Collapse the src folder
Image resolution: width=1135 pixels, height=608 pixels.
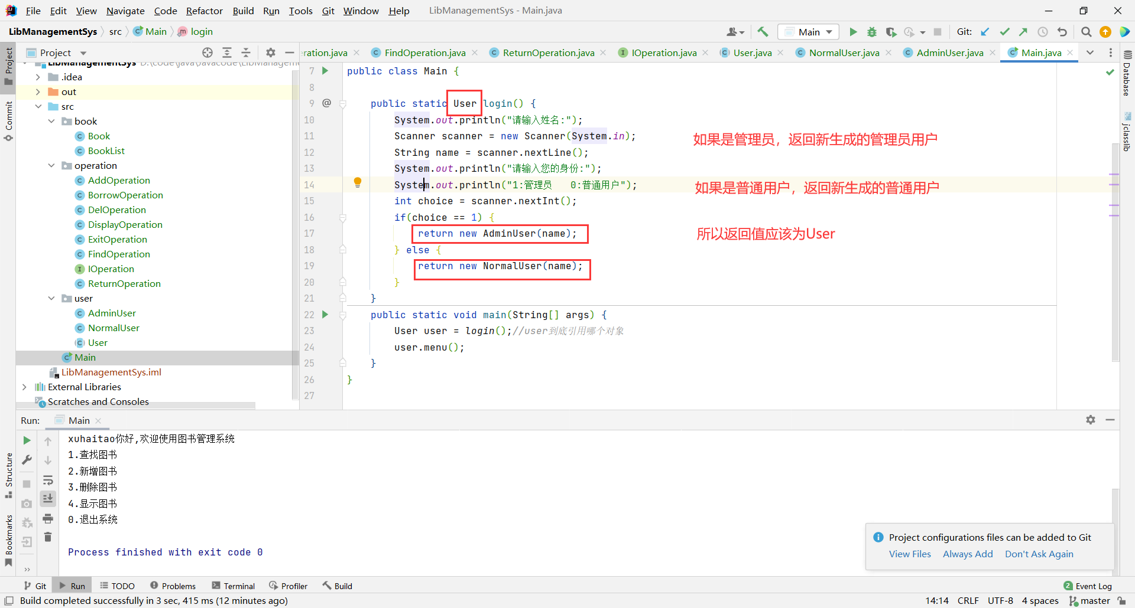[x=38, y=107]
